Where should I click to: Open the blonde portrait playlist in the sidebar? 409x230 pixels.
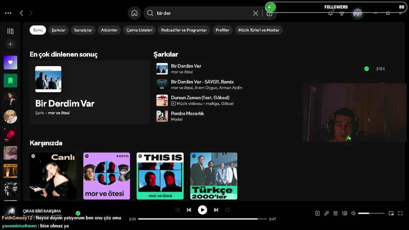10,117
